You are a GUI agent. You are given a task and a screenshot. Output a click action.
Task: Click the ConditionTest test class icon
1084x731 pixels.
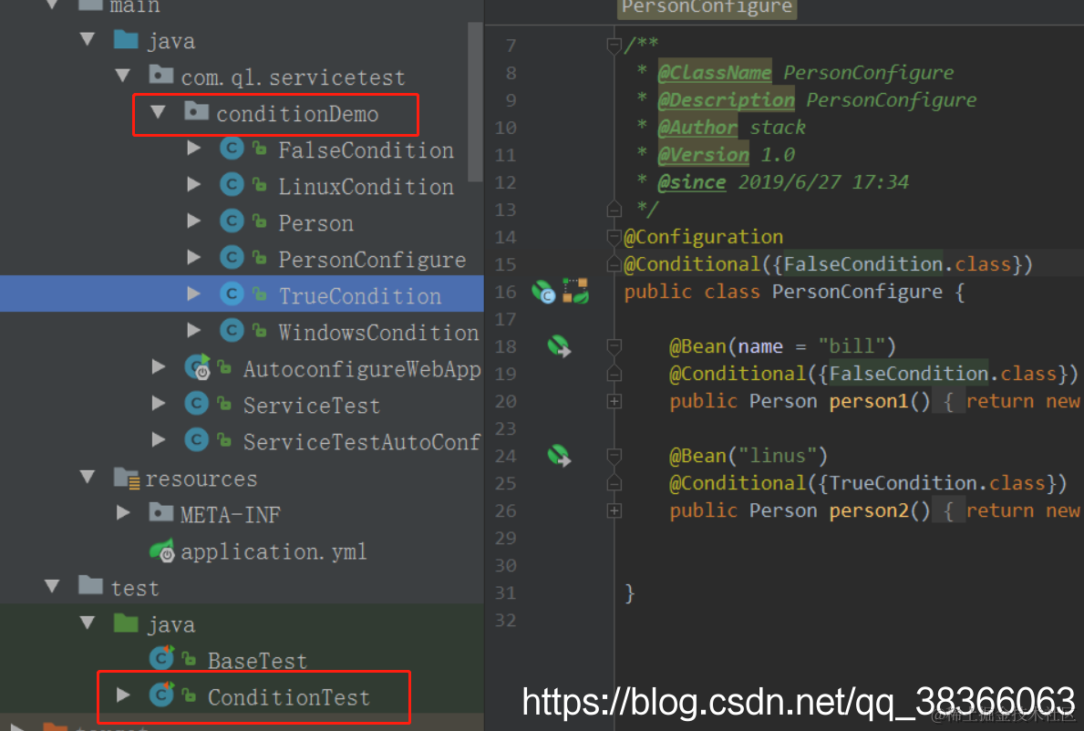(161, 695)
